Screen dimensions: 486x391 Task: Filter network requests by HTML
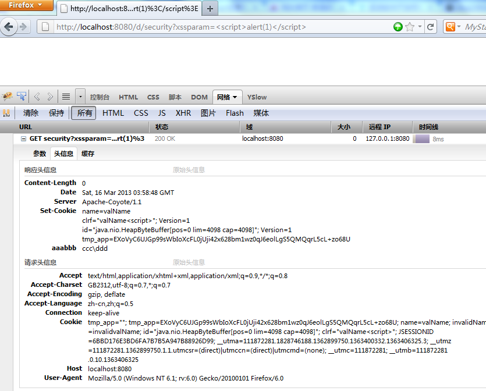tap(113, 113)
